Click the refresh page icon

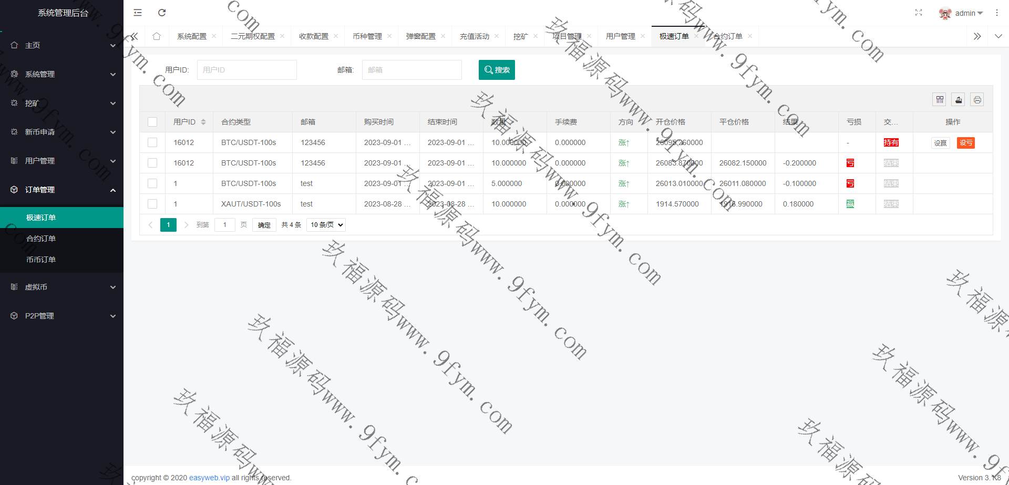[x=162, y=13]
